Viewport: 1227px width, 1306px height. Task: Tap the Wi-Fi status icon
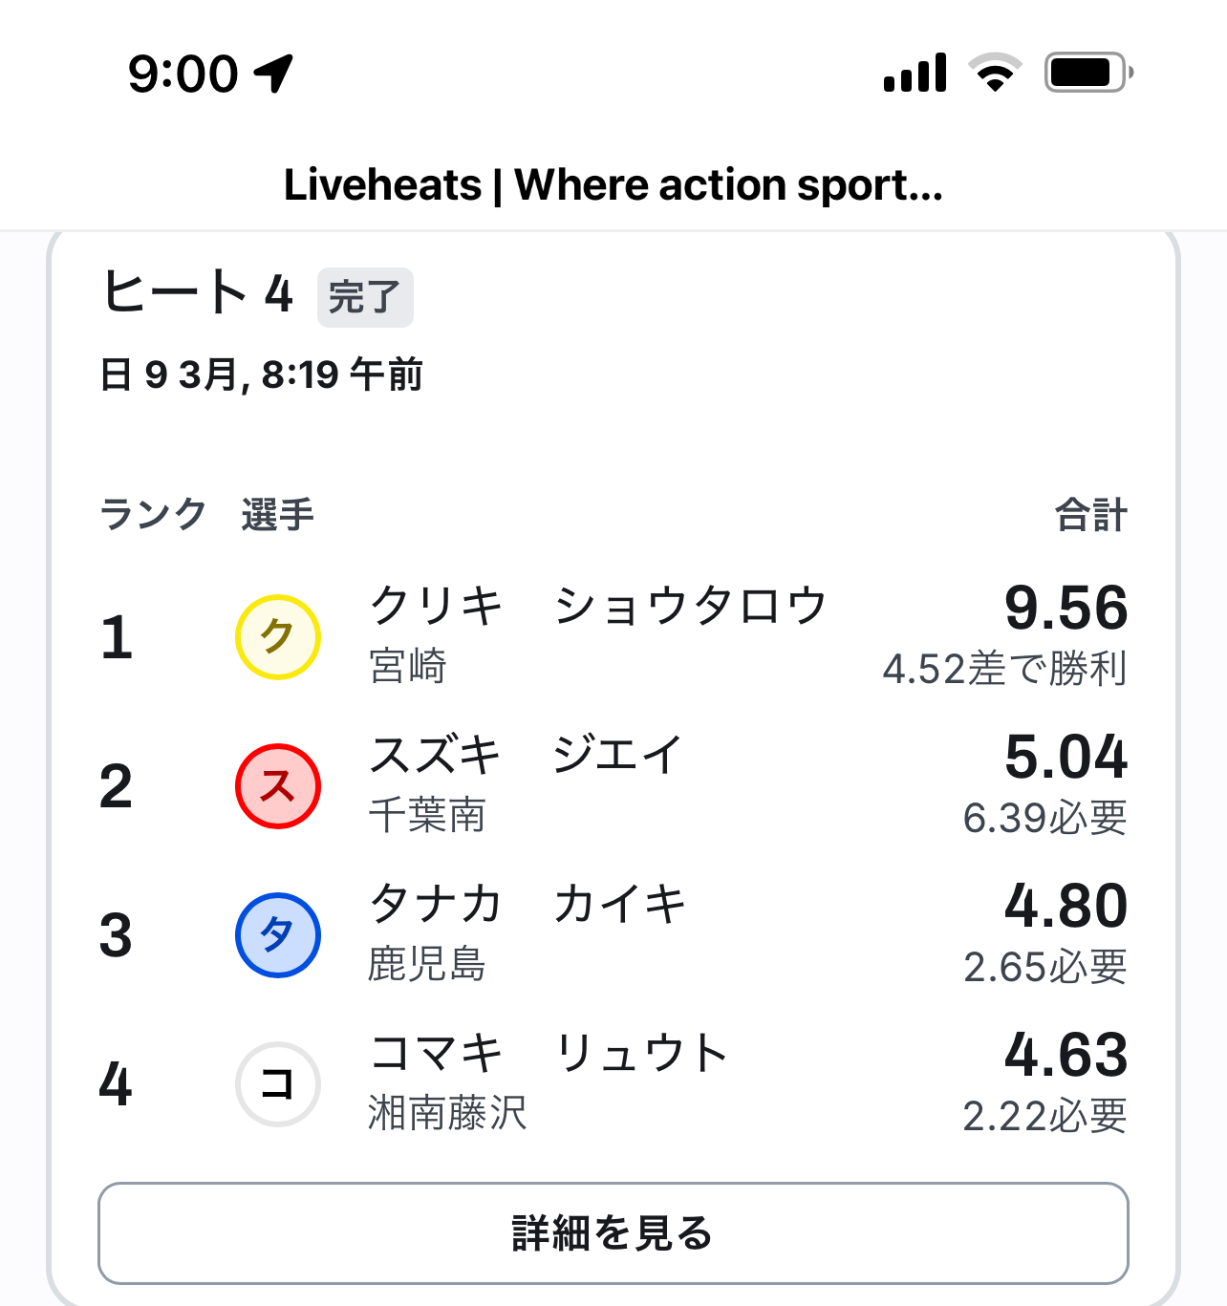pyautogui.click(x=995, y=73)
